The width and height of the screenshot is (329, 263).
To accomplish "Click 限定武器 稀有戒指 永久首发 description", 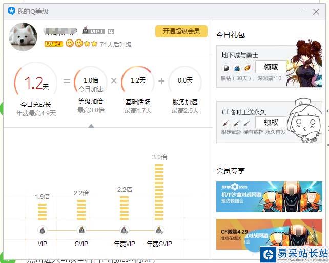I will 254,132.
